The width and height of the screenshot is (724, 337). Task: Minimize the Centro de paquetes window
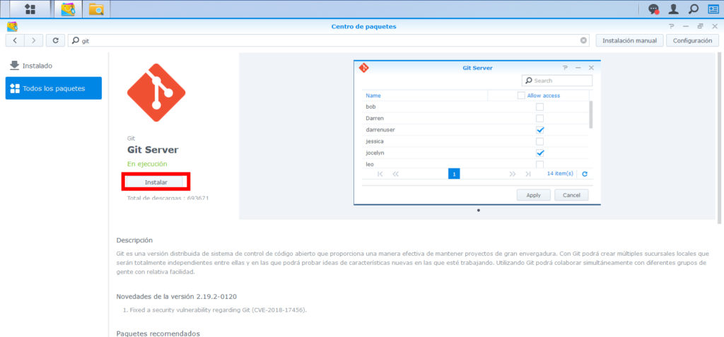pyautogui.click(x=686, y=26)
